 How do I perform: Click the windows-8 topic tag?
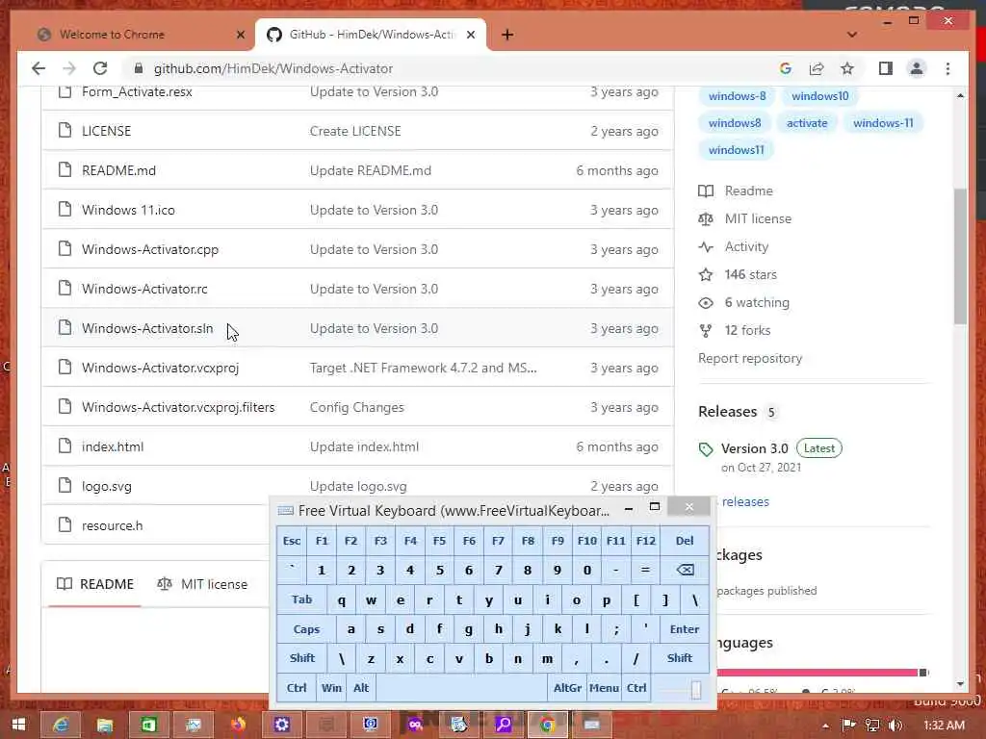tap(737, 96)
